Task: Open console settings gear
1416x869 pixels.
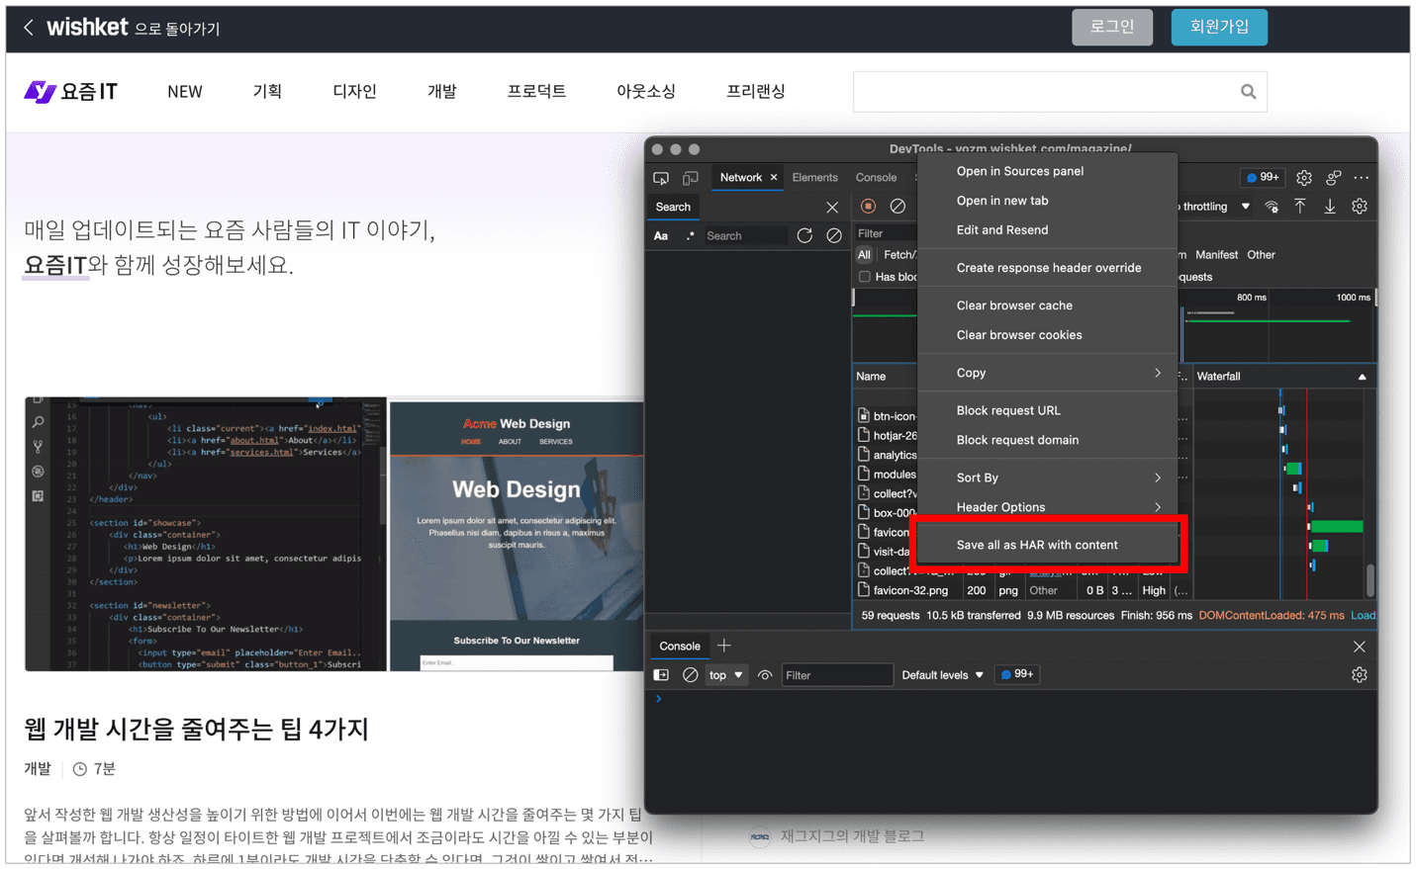Action: coord(1360,675)
